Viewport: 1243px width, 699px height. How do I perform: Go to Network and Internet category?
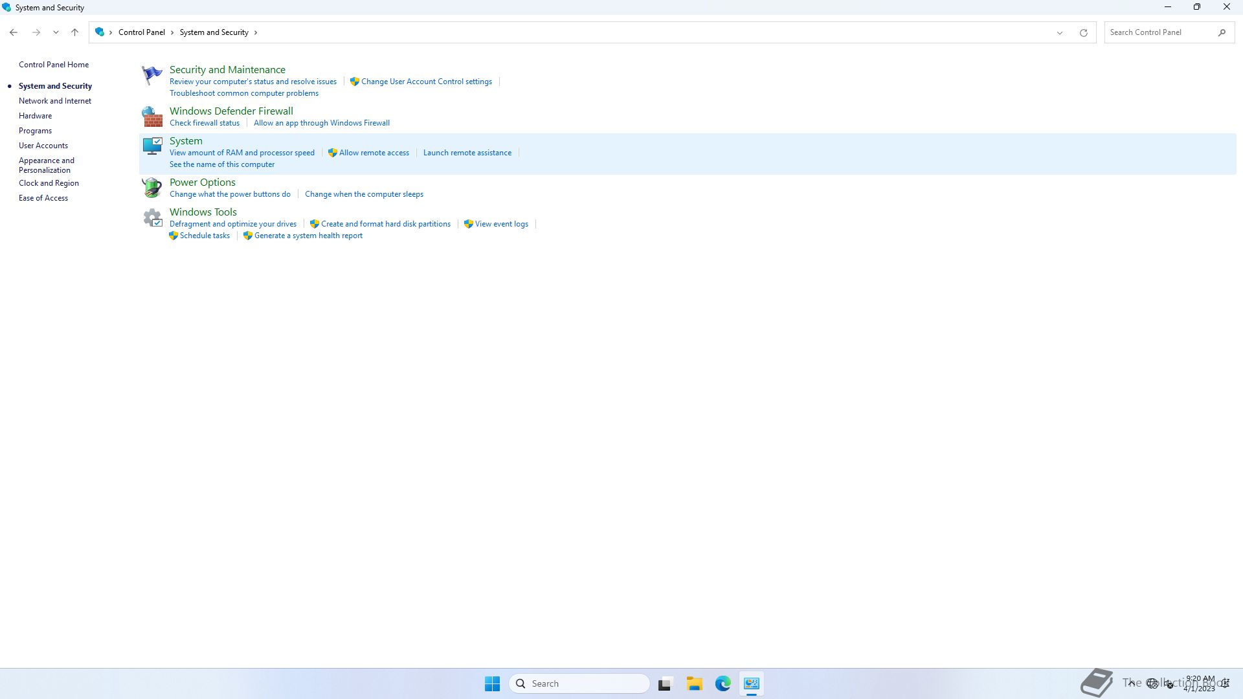coord(55,101)
